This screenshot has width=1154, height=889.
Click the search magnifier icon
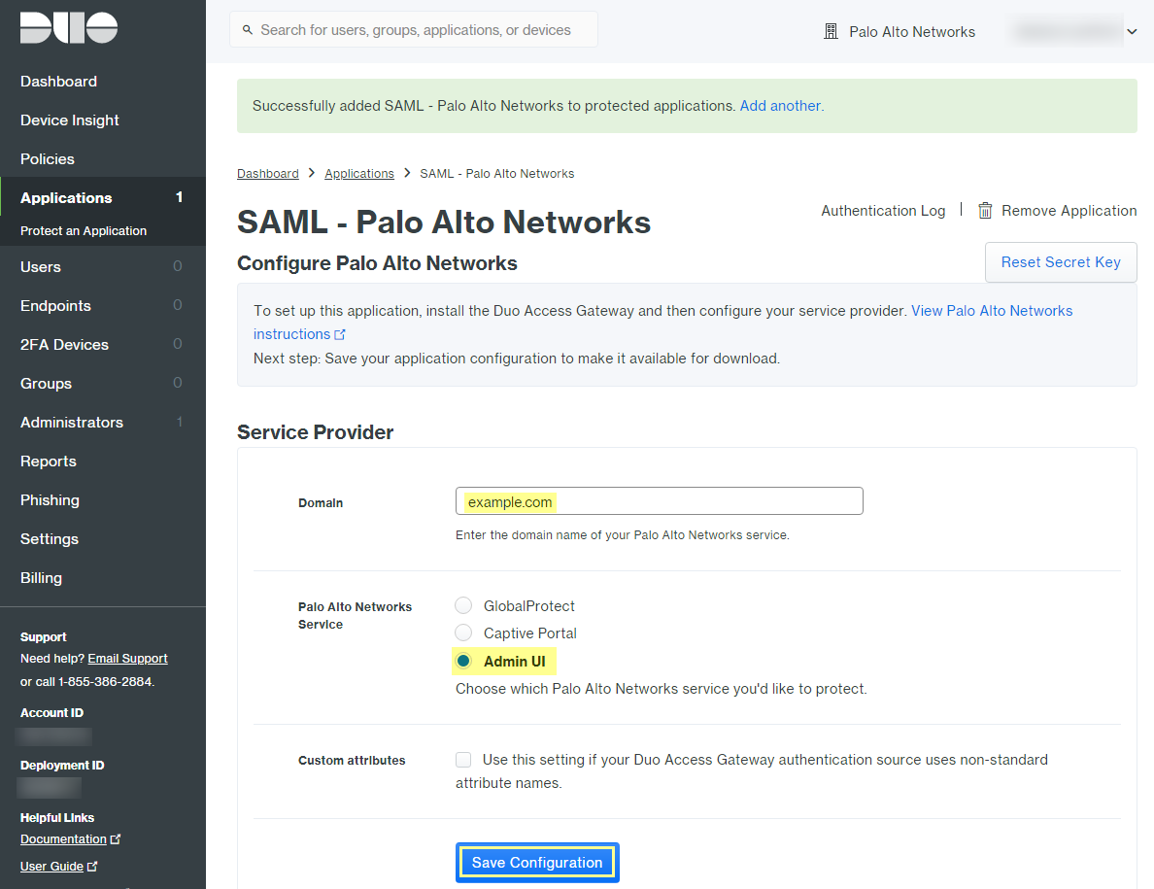click(x=248, y=30)
